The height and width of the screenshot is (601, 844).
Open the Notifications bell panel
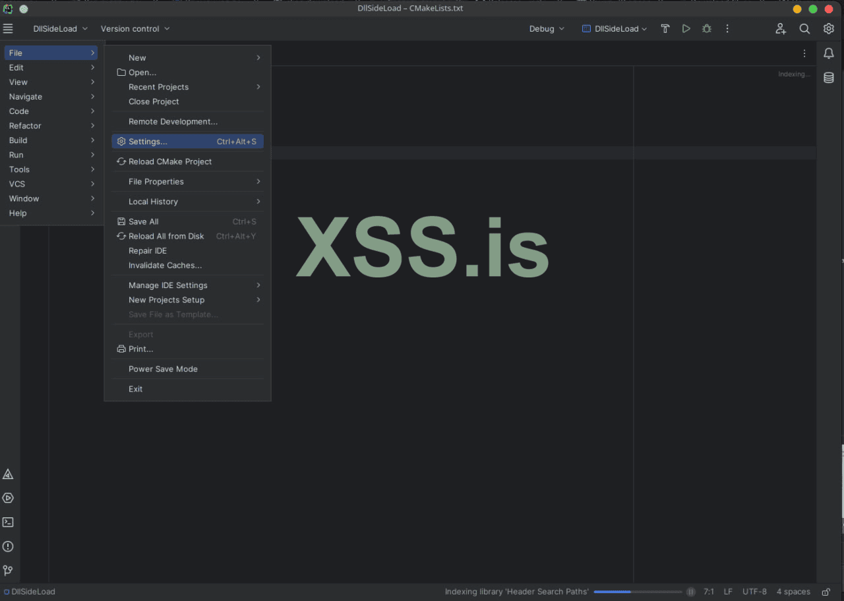[x=829, y=54]
